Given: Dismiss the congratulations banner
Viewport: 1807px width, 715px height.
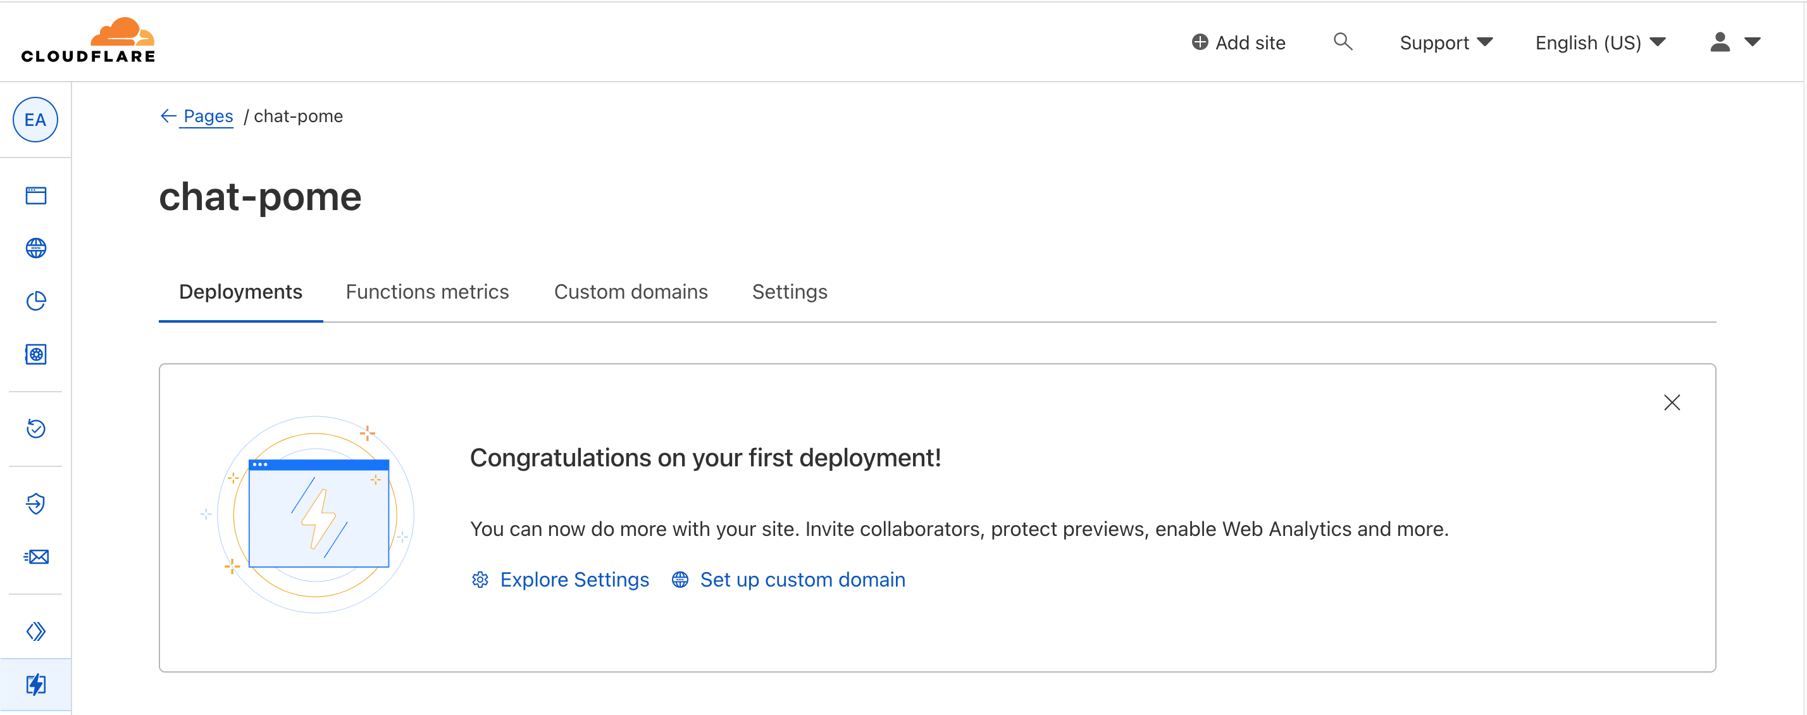Looking at the screenshot, I should click(1672, 402).
